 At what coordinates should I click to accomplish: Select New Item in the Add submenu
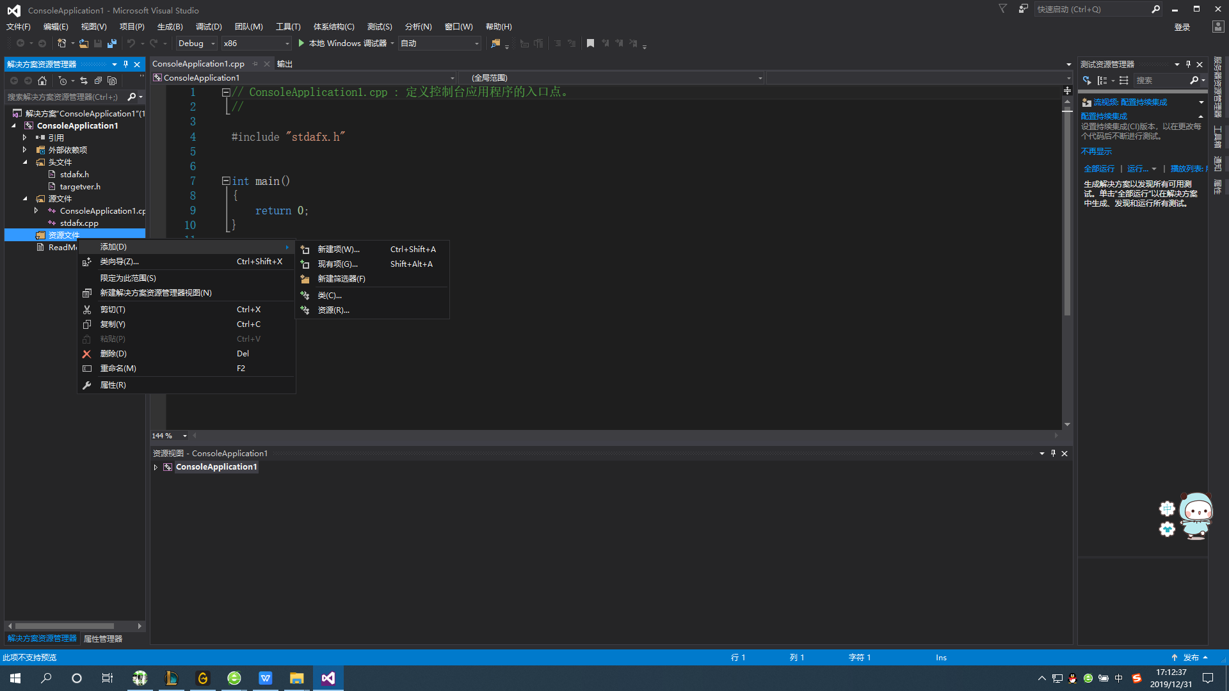click(x=339, y=250)
